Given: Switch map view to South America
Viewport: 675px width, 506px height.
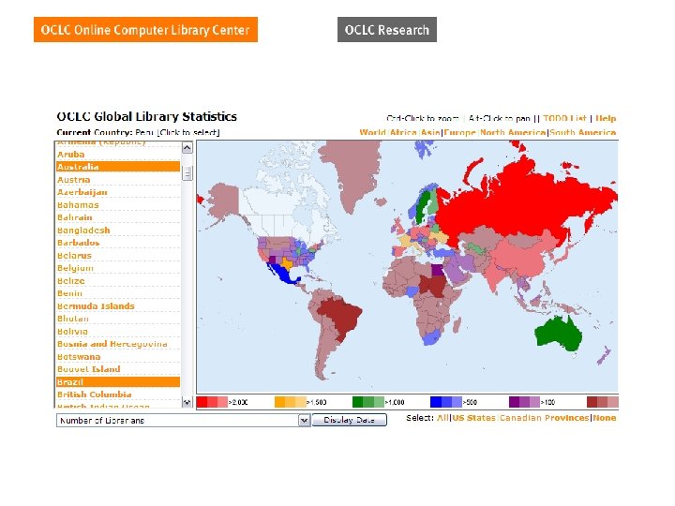Looking at the screenshot, I should [583, 132].
